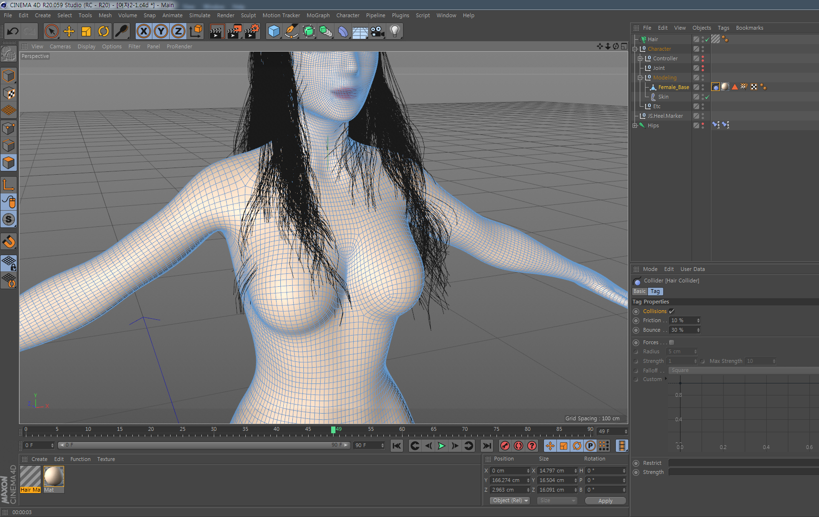Go to start of animation
The image size is (819, 517).
click(397, 446)
